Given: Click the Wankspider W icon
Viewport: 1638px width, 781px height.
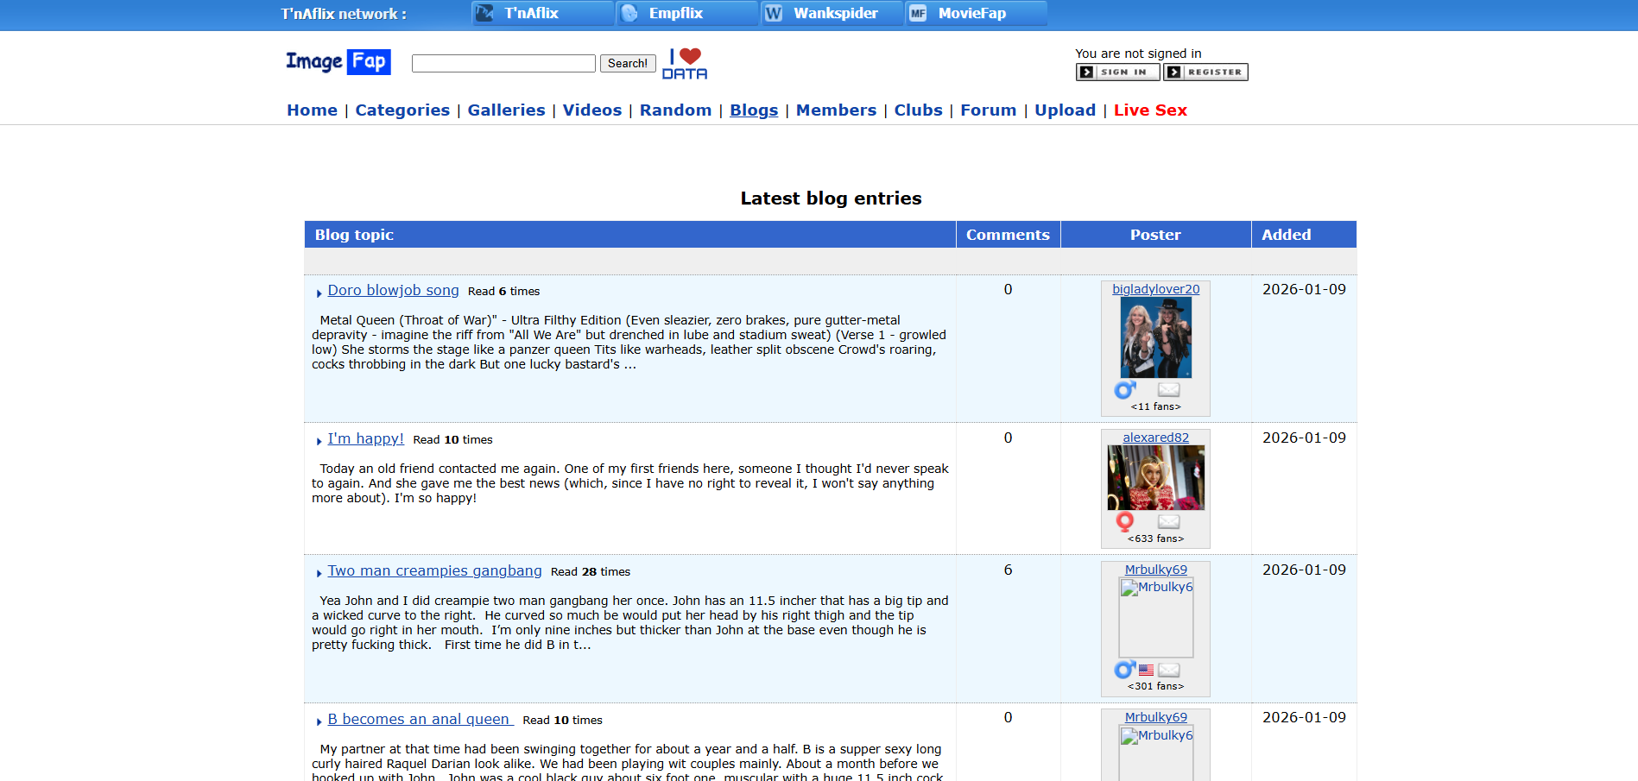Looking at the screenshot, I should pos(774,13).
